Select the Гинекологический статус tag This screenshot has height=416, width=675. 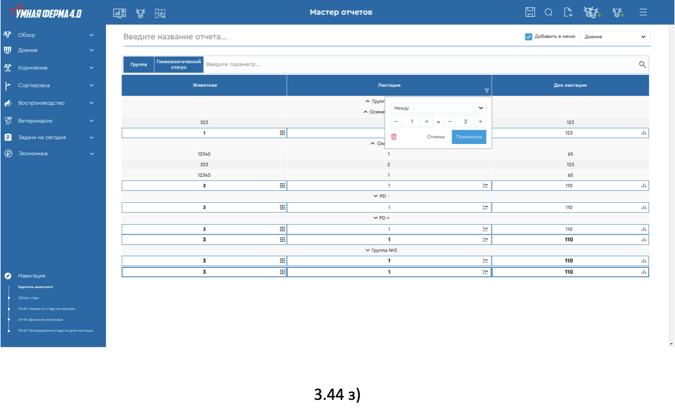[x=179, y=65]
